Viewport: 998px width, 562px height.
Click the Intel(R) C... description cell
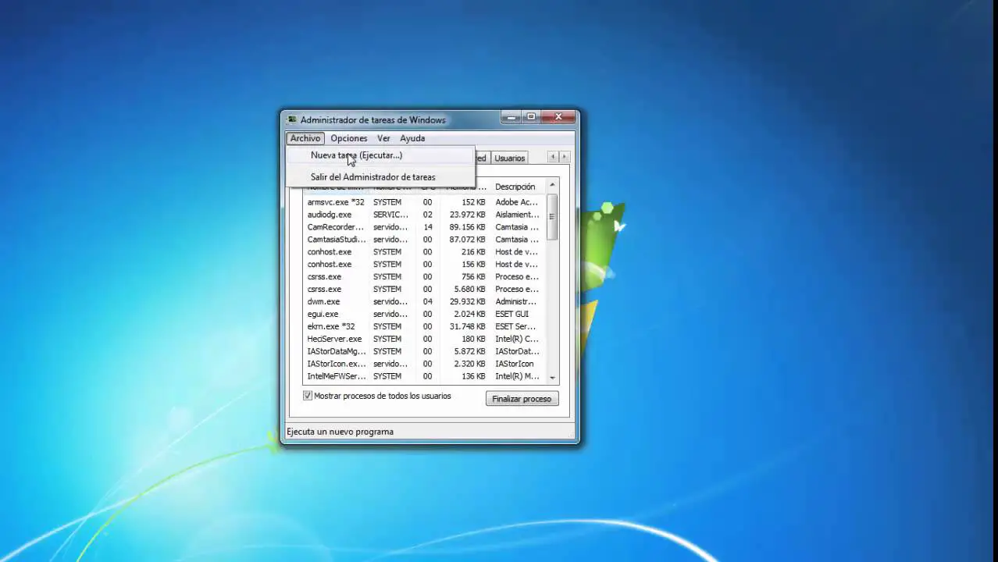pyautogui.click(x=516, y=340)
